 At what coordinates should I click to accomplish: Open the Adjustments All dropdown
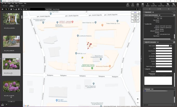[x=162, y=12]
